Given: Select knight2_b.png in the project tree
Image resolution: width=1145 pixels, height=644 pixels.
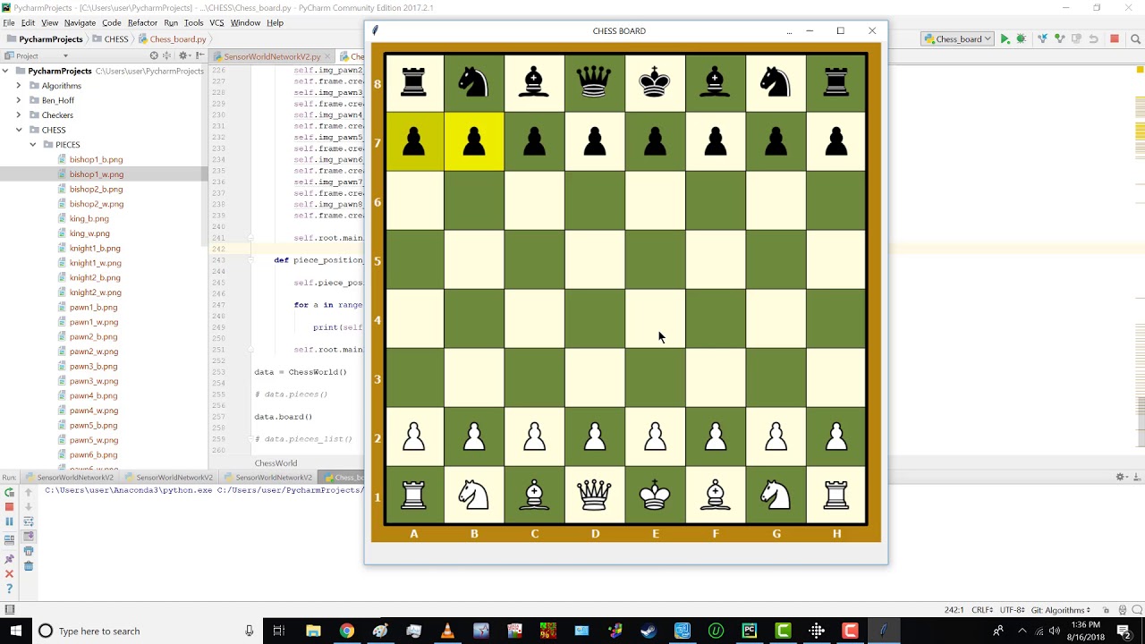Looking at the screenshot, I should pyautogui.click(x=95, y=277).
